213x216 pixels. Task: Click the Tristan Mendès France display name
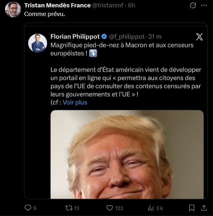click(x=57, y=5)
